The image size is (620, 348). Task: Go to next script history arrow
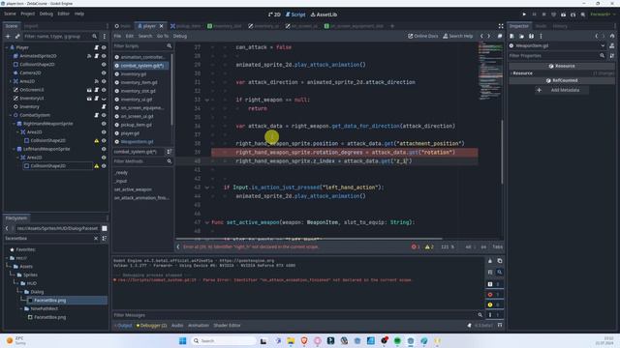[x=489, y=36]
